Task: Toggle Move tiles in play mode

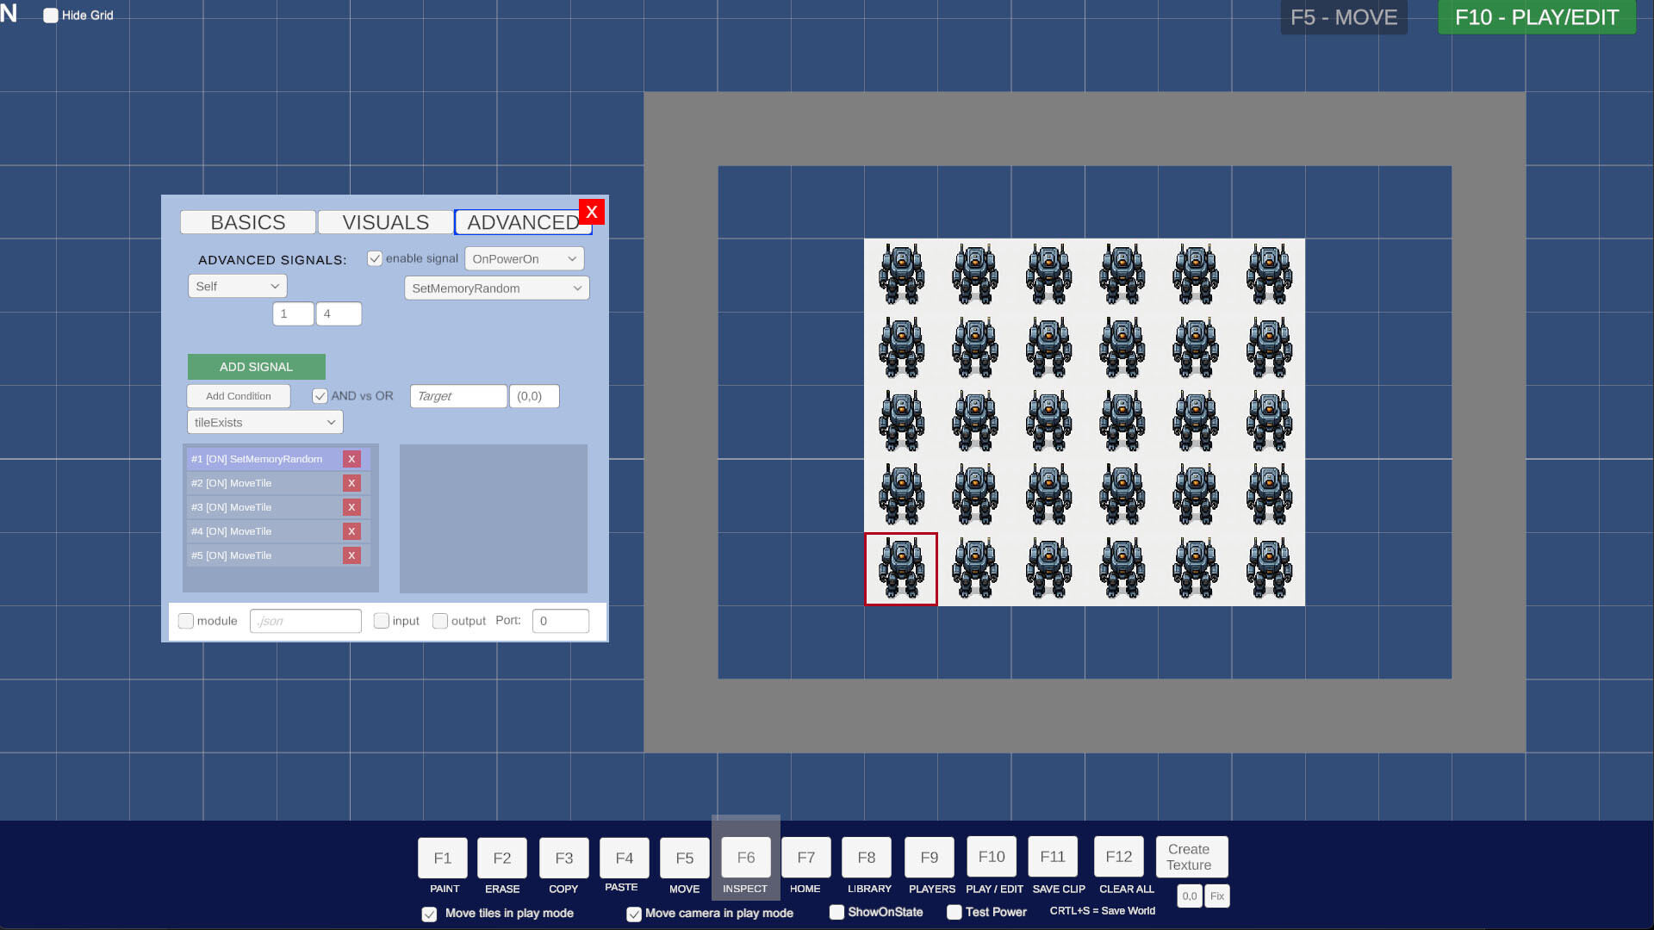Action: click(429, 914)
